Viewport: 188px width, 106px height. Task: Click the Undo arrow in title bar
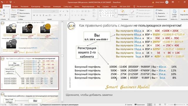(x=2, y=2)
